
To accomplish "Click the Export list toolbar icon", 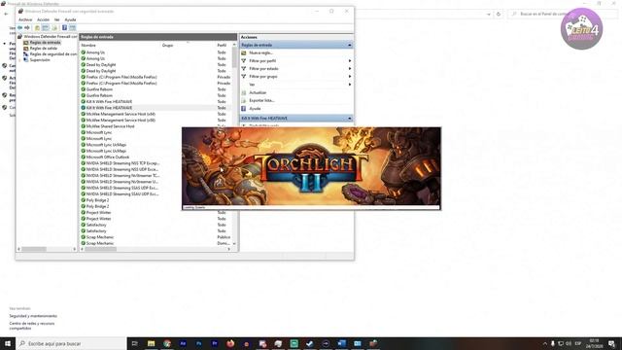I will click(x=54, y=28).
